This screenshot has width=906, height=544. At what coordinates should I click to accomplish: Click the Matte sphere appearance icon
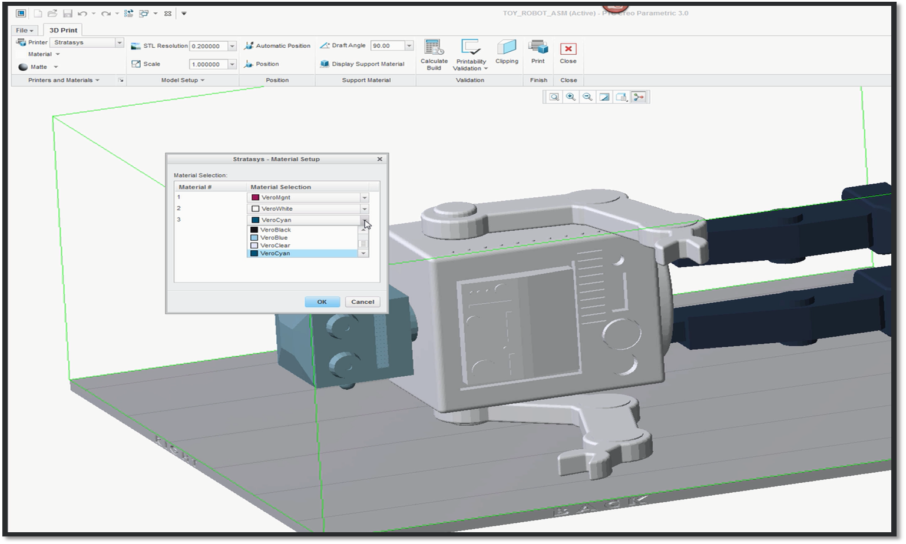click(23, 67)
